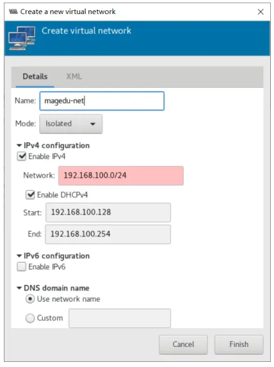Select the Custom DNS domain radio button

30,318
